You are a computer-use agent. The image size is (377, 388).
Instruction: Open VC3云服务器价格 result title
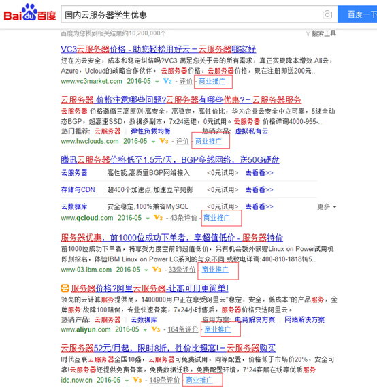point(159,49)
